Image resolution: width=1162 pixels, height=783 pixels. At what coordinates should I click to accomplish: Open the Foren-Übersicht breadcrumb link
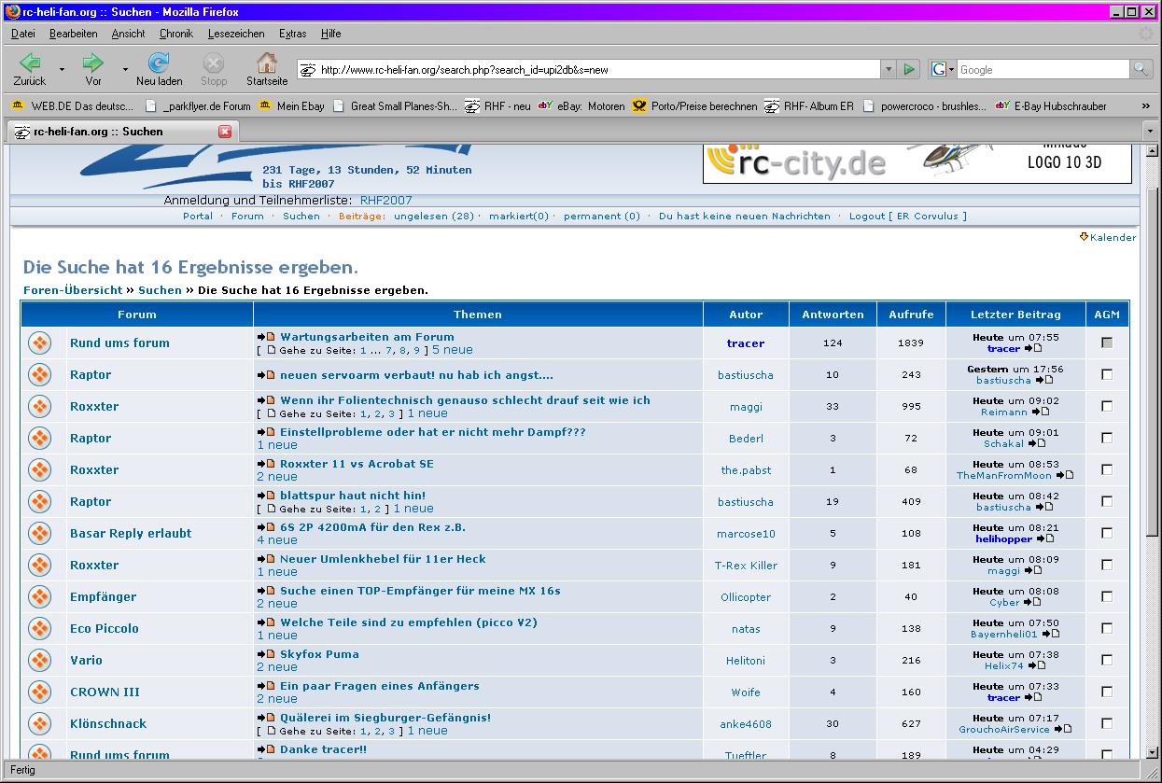coord(73,290)
